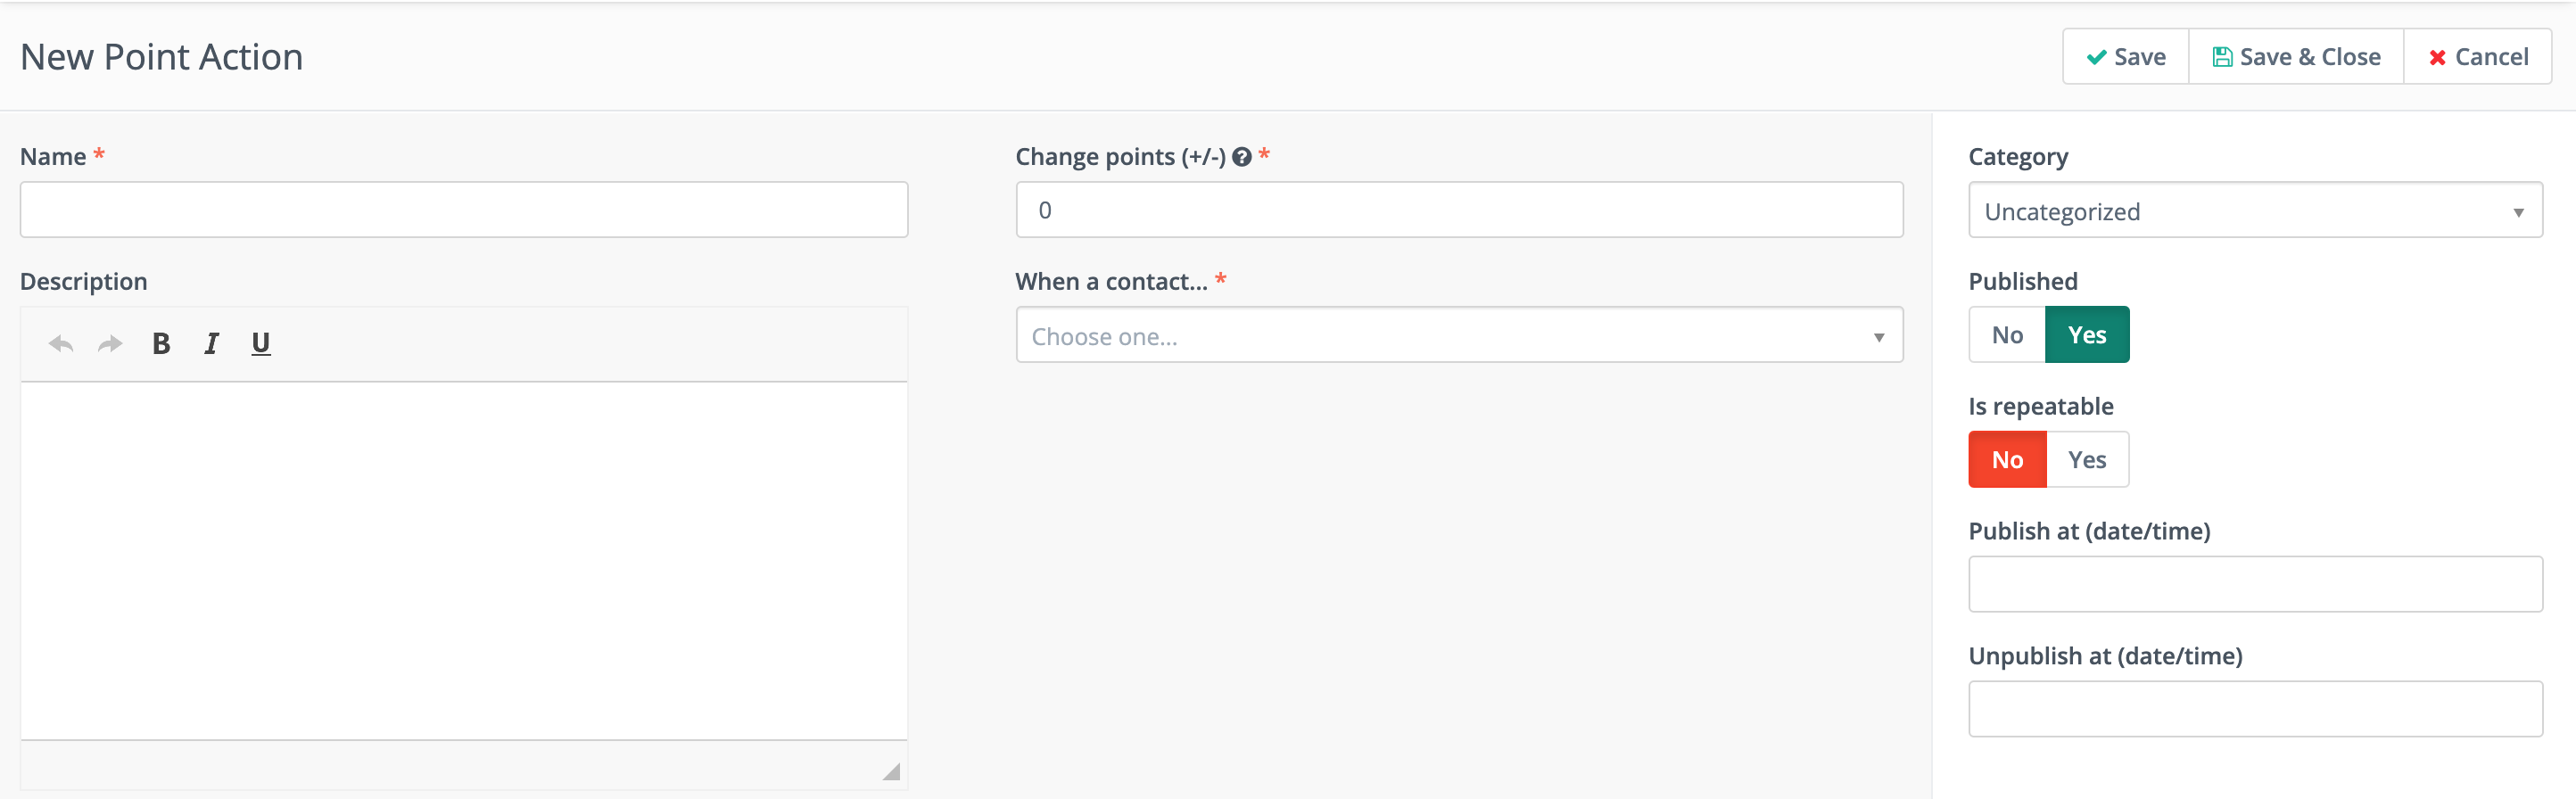Click the Publish at date/time field
This screenshot has width=2576, height=799.
click(x=2253, y=583)
